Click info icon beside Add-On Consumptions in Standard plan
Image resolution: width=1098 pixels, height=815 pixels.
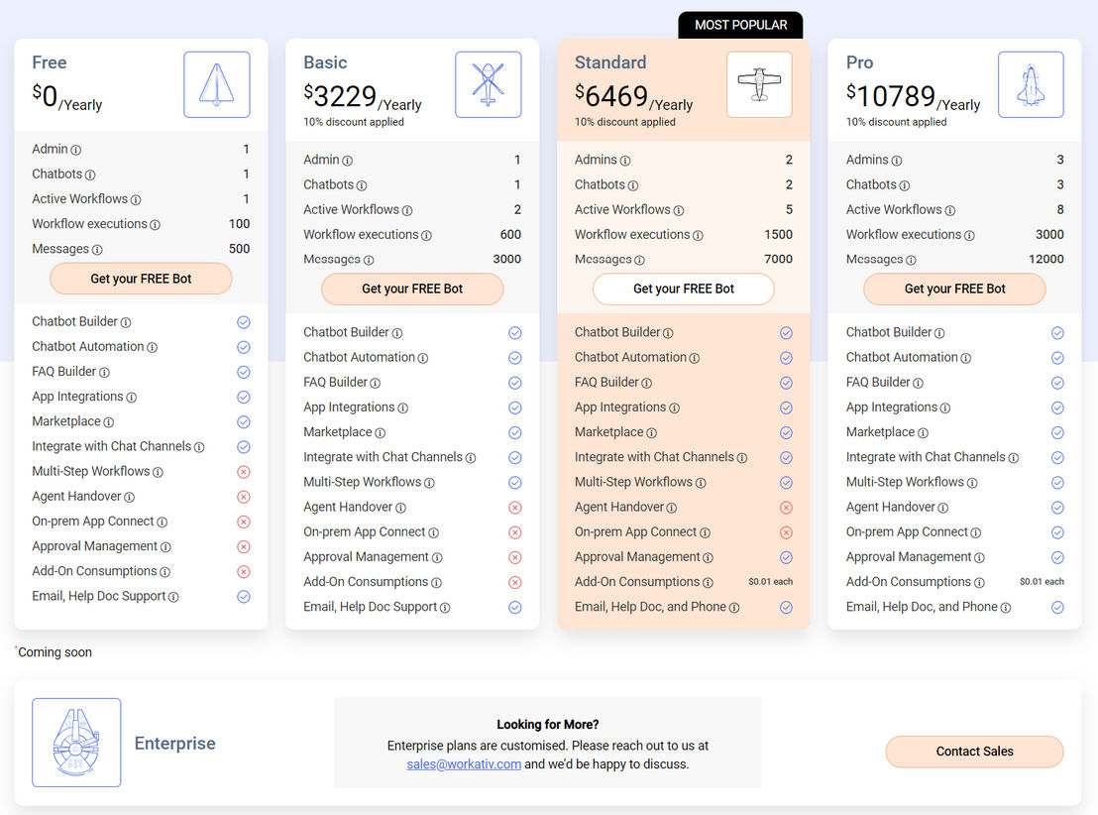pos(708,583)
